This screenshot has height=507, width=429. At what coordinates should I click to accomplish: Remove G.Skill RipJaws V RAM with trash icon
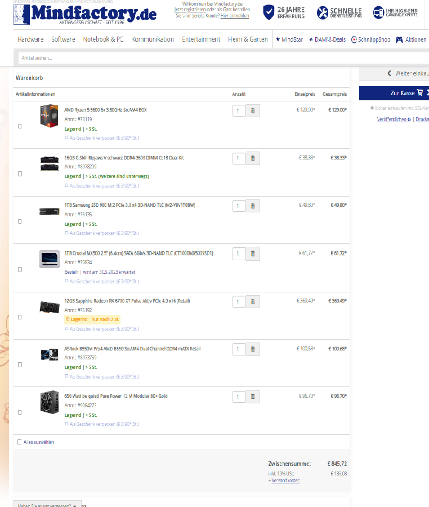click(253, 158)
